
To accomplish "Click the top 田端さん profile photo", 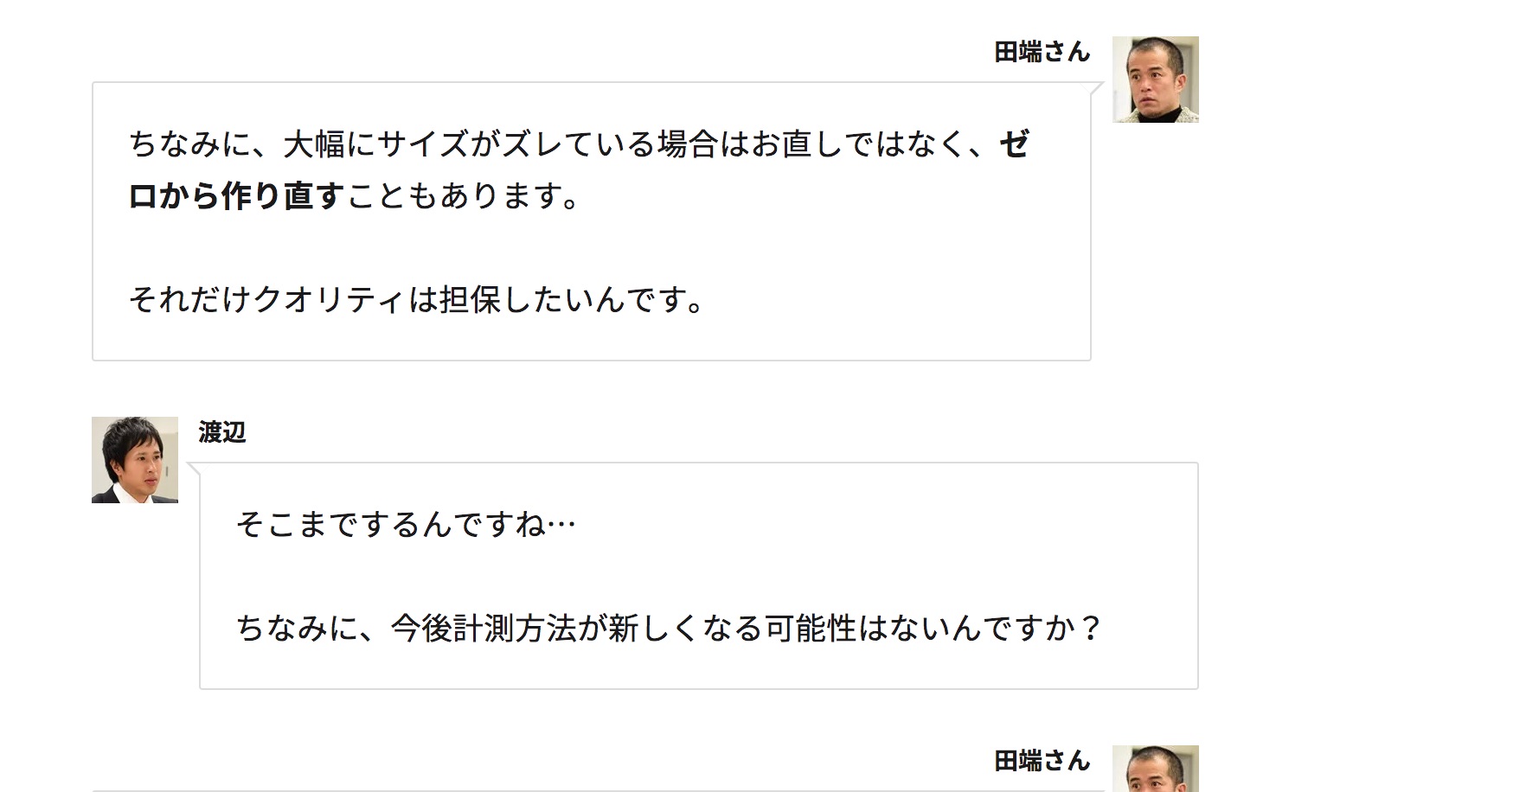I will tap(1155, 80).
